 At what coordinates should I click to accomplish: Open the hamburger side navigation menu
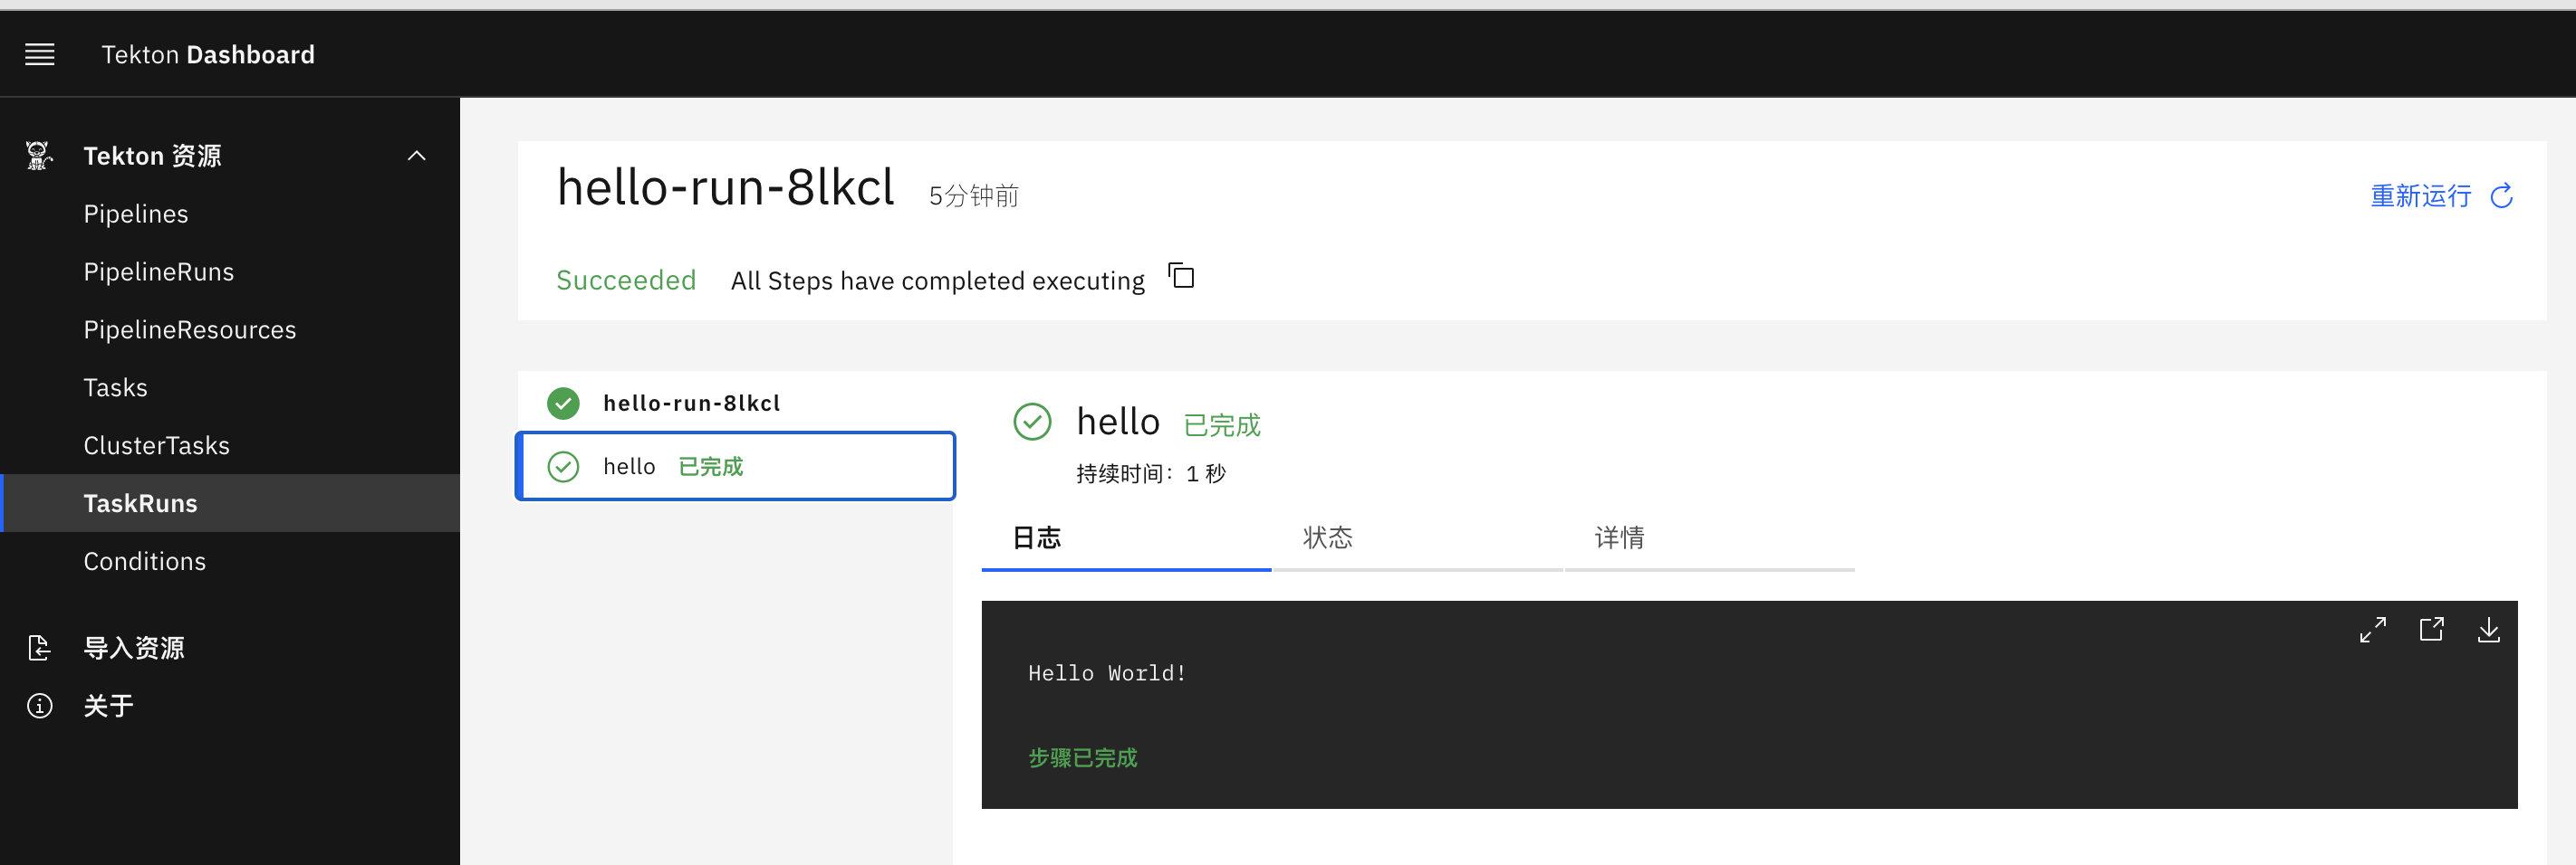[x=40, y=55]
